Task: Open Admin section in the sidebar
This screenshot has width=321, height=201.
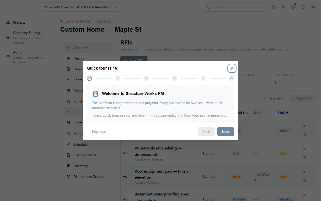Action: click(x=28, y=57)
